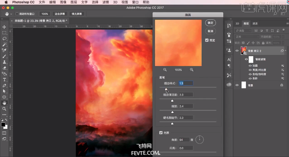Zoom in the Oil Paint preview
The image size is (289, 157).
coord(192,70)
